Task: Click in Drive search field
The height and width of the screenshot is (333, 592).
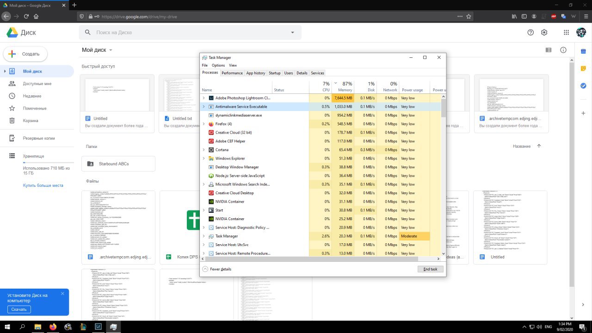Action: pos(190,32)
